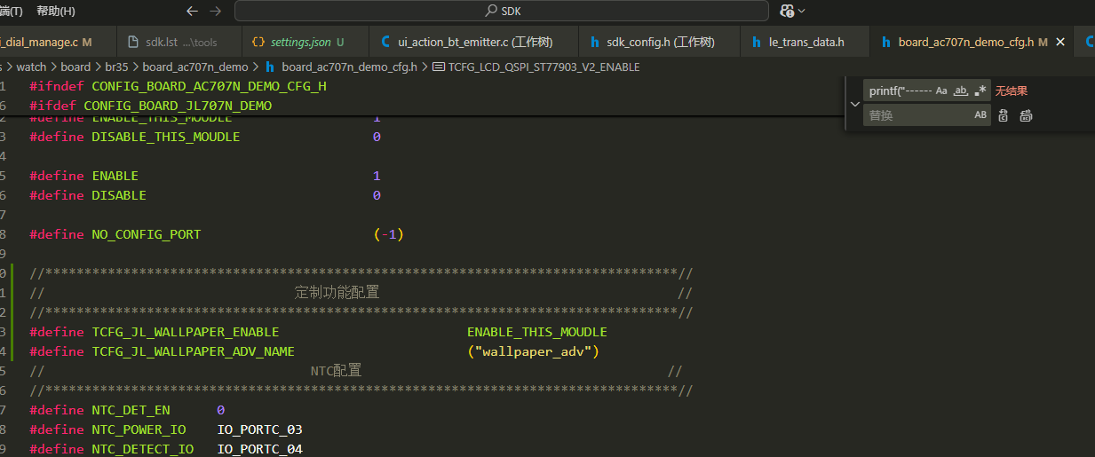
Task: Click the Replace single occurrence icon
Action: pyautogui.click(x=1004, y=115)
